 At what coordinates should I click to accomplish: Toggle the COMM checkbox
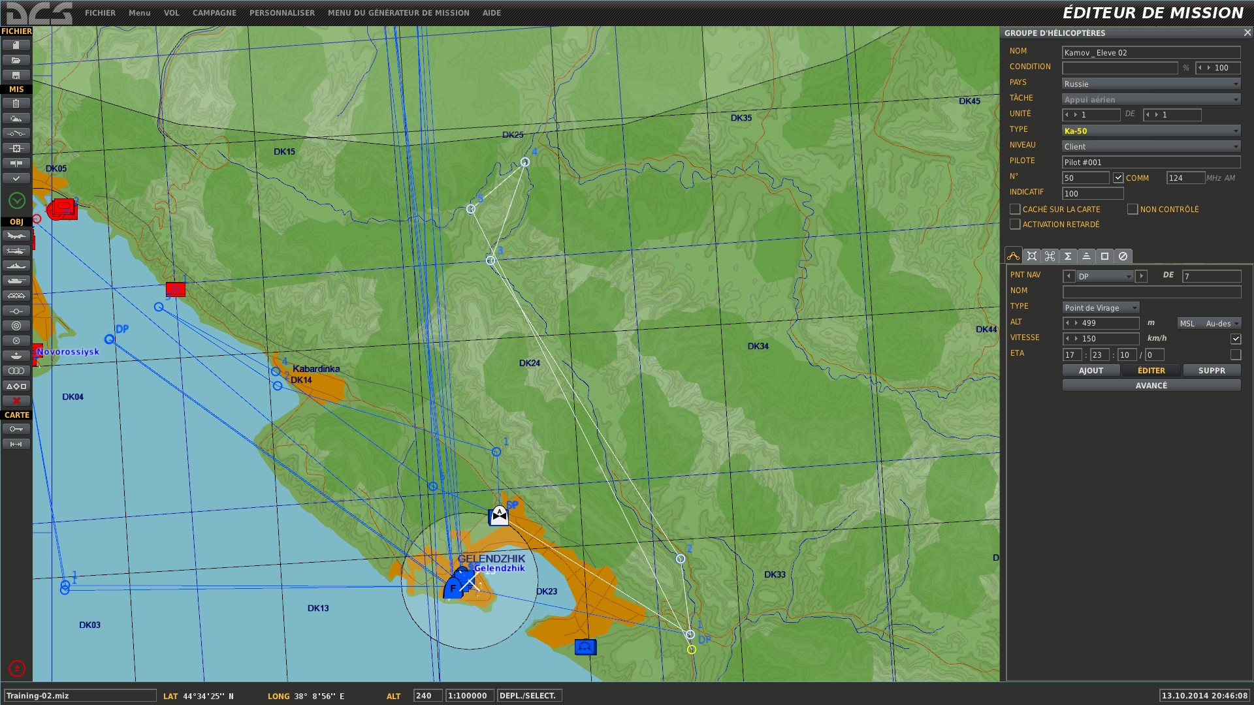pyautogui.click(x=1119, y=178)
